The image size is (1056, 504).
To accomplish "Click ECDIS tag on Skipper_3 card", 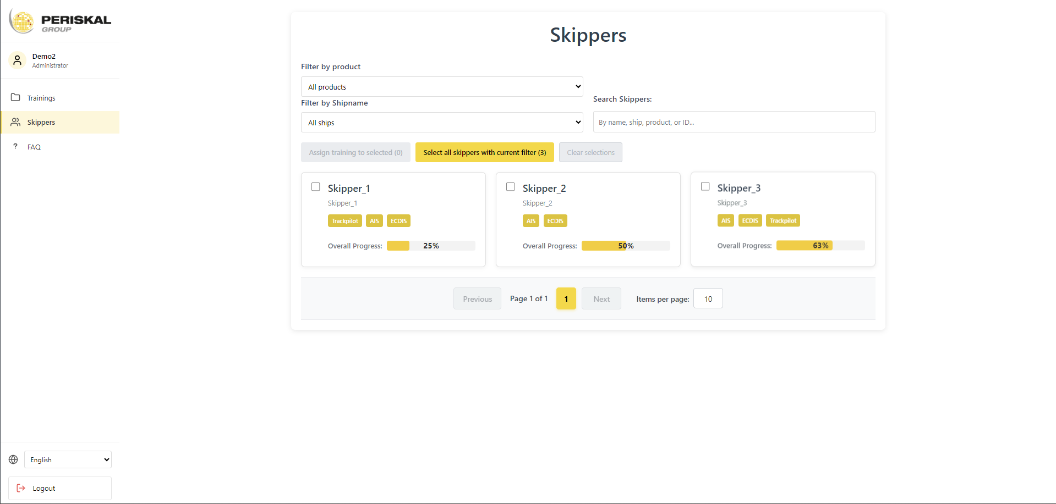I will [750, 220].
